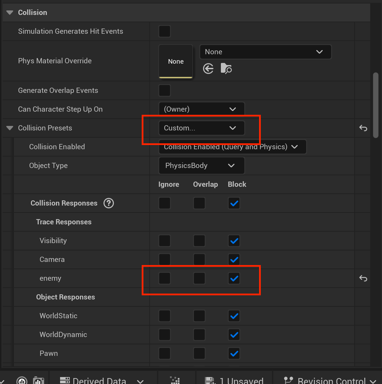Tick Block checkbox for Camera trace
The image size is (382, 384).
[234, 259]
